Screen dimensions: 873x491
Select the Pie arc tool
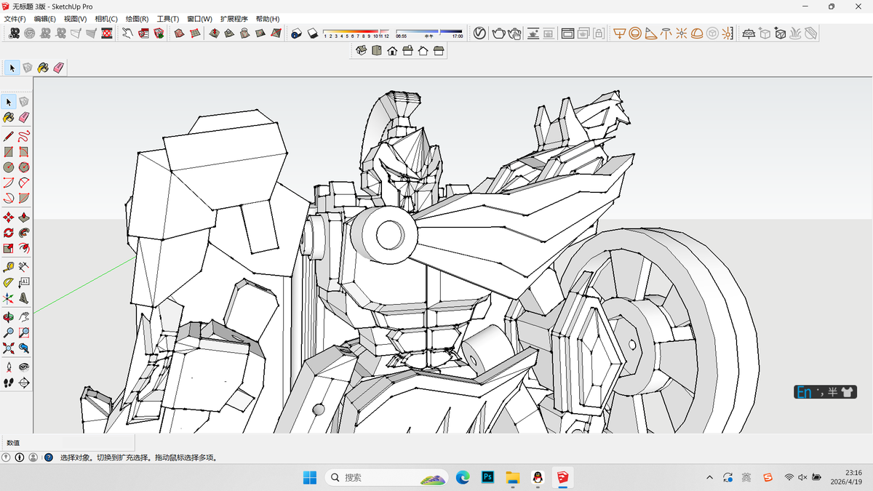point(24,198)
